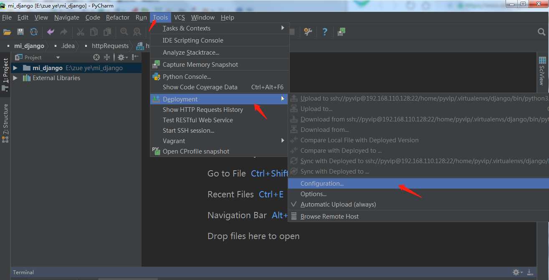Open the Code menu

click(93, 18)
